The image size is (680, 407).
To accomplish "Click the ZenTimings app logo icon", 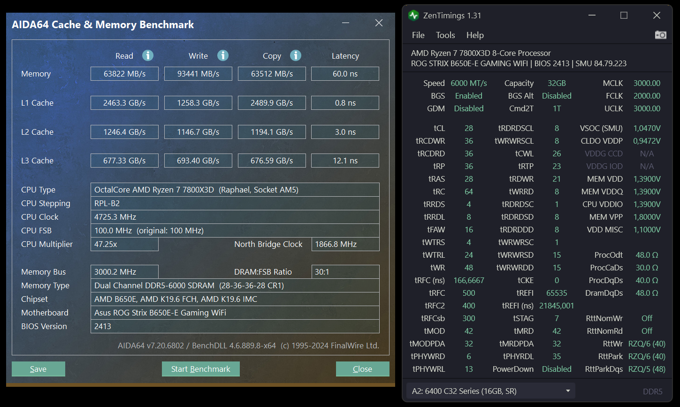I will click(x=413, y=15).
